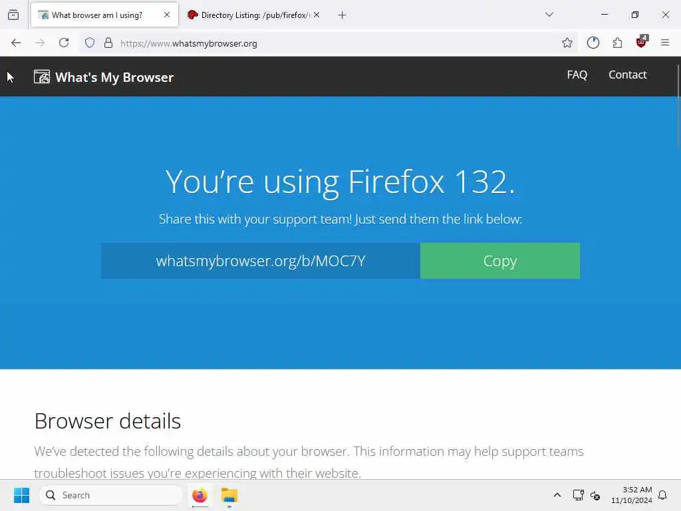Click the green Copy button

pyautogui.click(x=500, y=261)
